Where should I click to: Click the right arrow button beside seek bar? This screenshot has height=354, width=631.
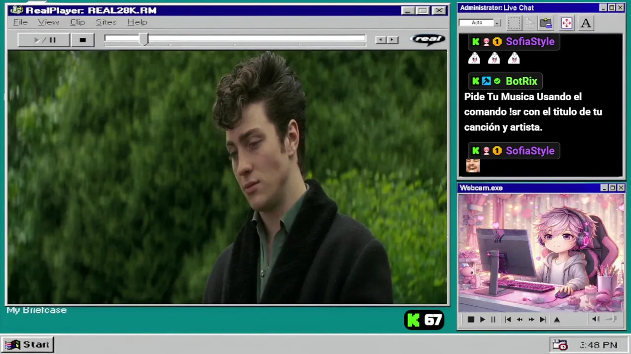392,40
